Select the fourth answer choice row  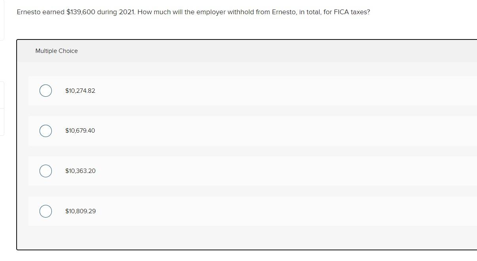[198, 211]
